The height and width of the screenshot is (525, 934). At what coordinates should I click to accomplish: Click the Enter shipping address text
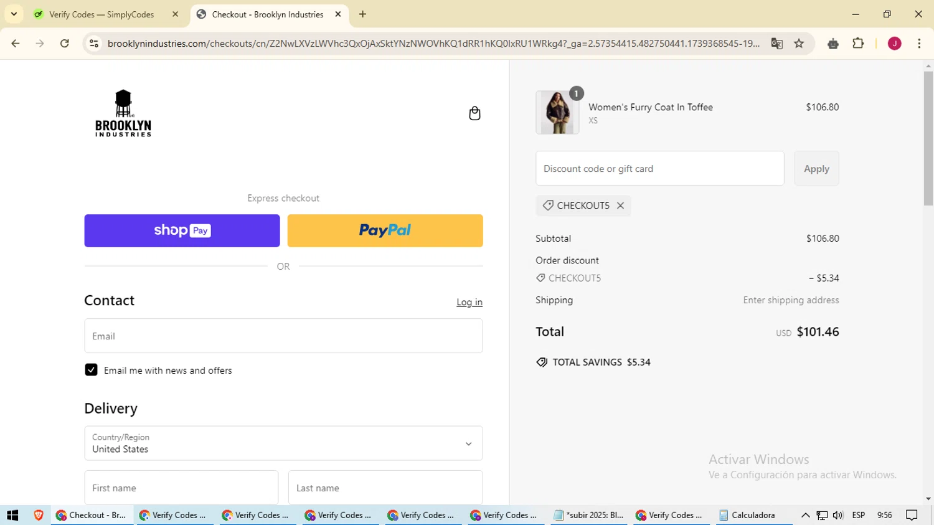coord(791,300)
